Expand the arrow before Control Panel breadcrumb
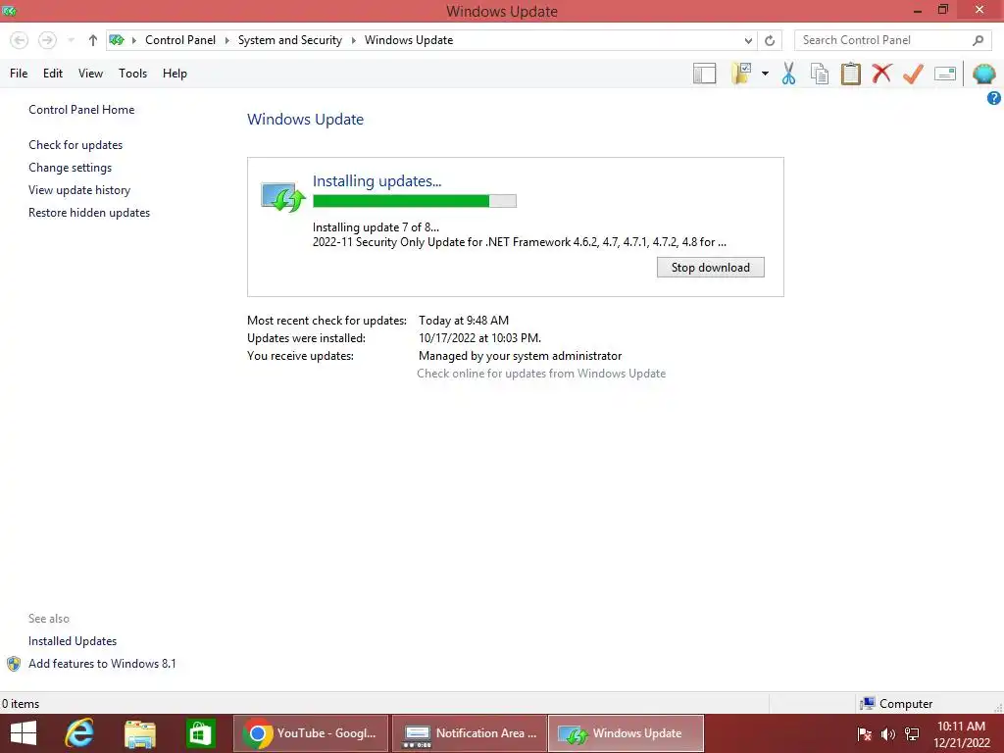1004x753 pixels. click(x=133, y=40)
